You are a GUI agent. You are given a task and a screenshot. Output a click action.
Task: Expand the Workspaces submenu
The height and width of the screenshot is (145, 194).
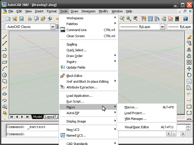click(x=89, y=18)
